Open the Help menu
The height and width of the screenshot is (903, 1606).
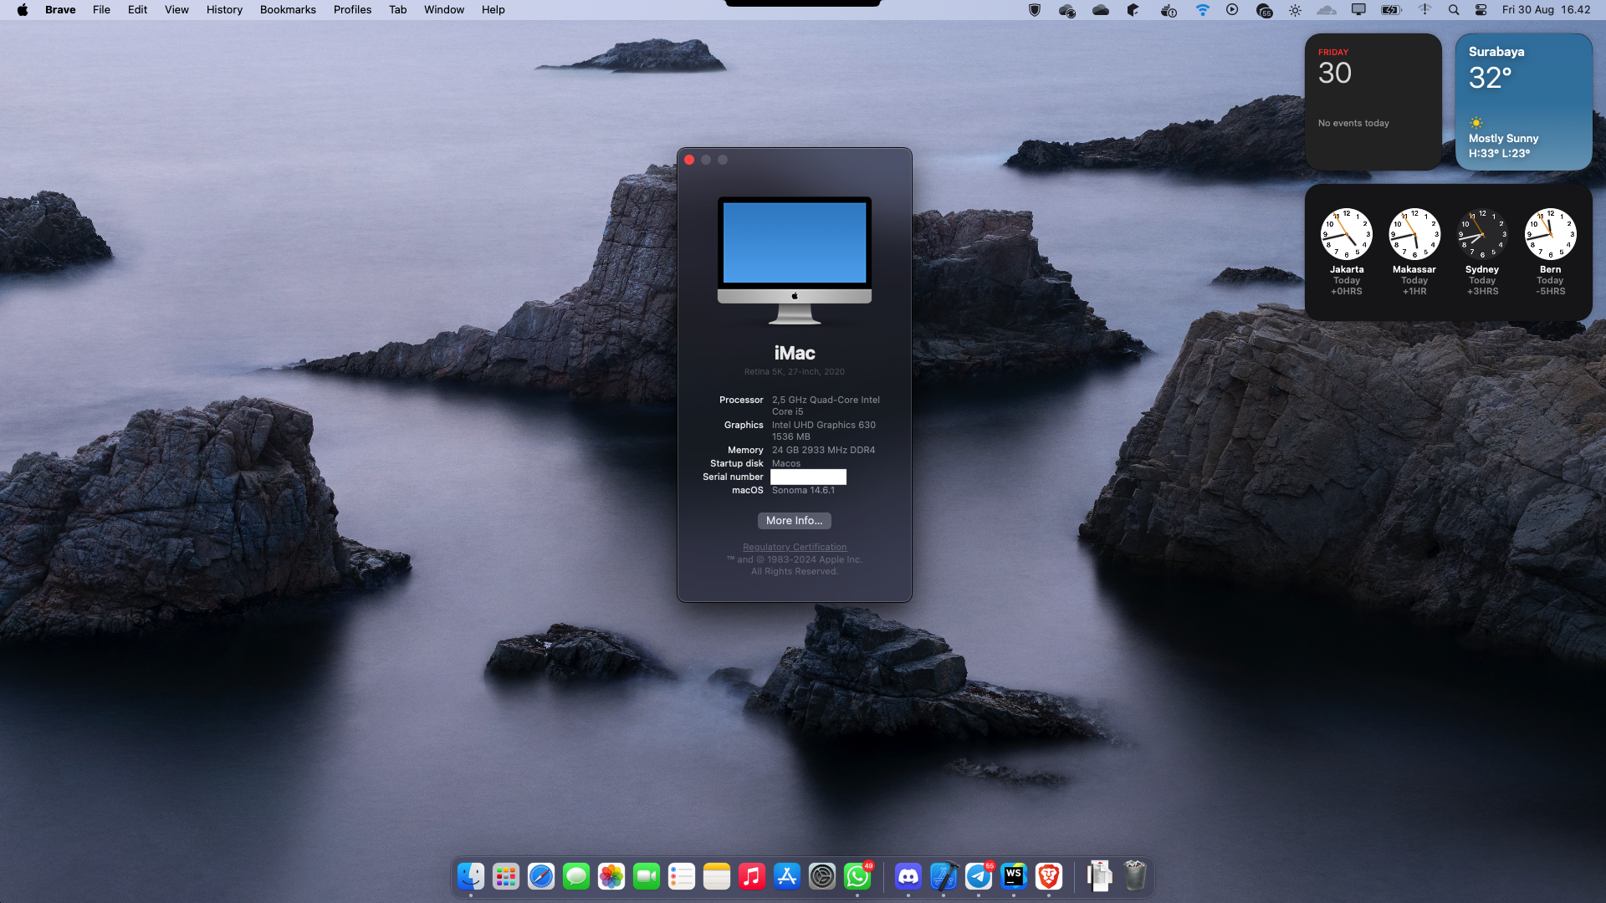point(493,10)
